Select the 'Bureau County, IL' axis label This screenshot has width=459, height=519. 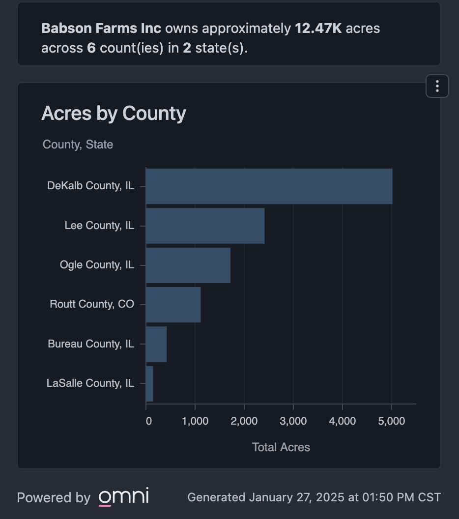coord(91,344)
